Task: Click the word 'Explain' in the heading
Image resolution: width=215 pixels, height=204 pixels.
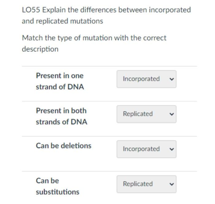Action: [x=54, y=10]
